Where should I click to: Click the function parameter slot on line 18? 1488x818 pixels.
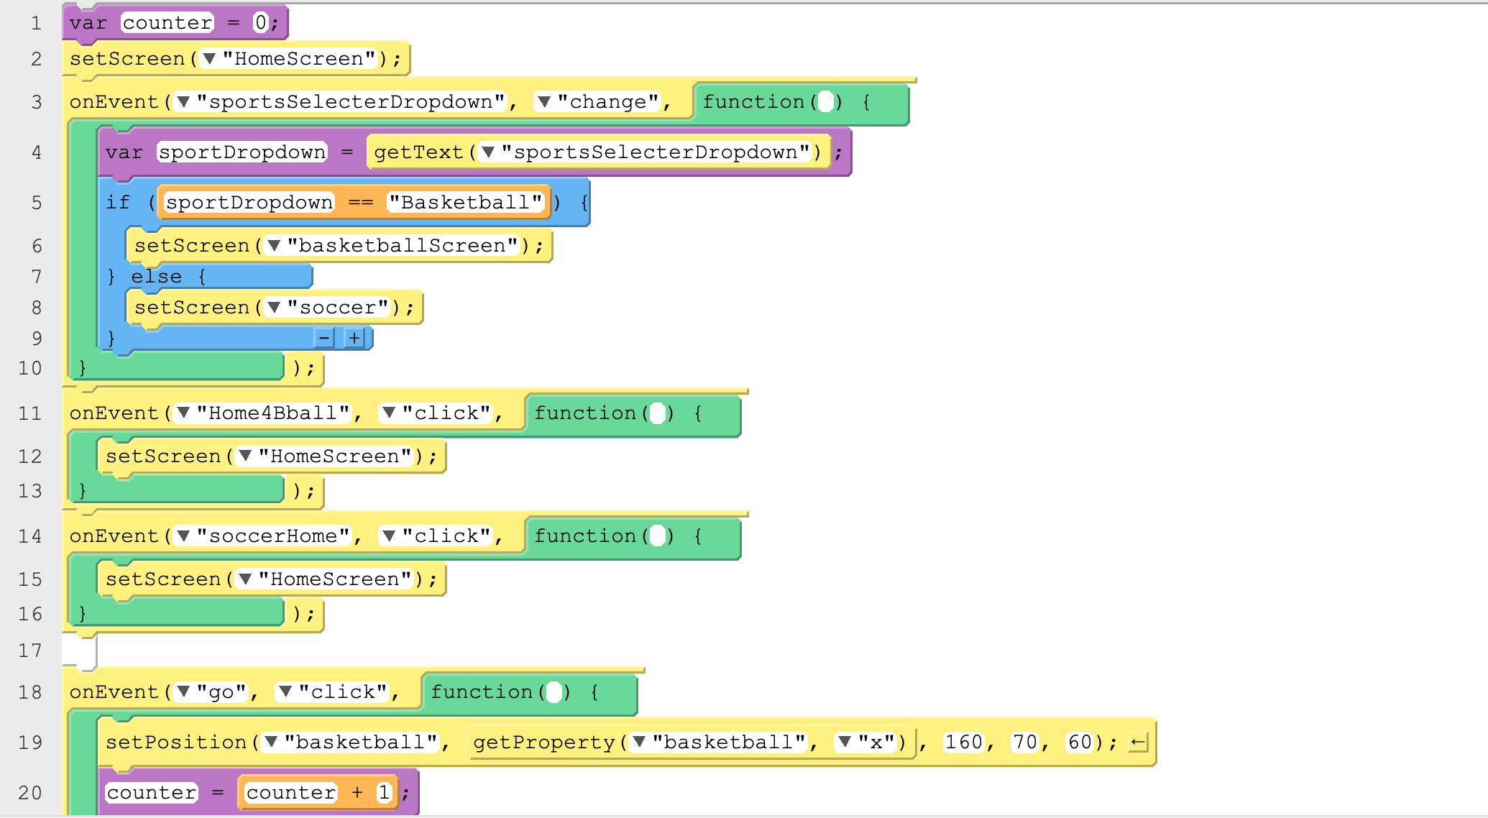[554, 692]
